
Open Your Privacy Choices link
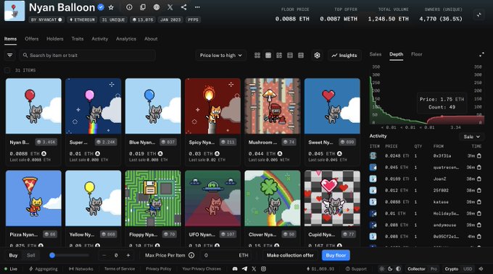point(202,269)
